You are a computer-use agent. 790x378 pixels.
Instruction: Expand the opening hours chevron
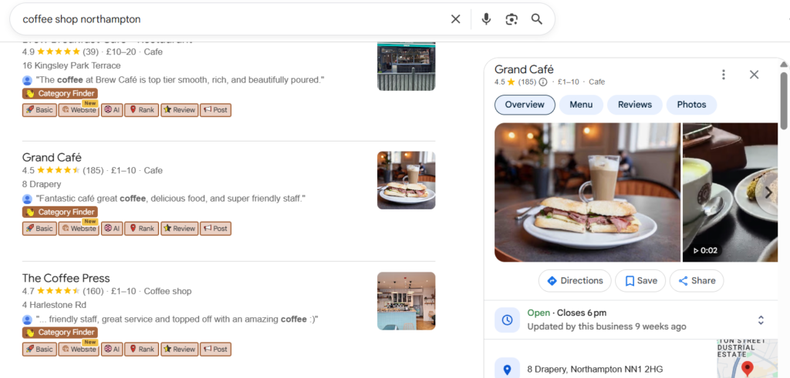(761, 319)
